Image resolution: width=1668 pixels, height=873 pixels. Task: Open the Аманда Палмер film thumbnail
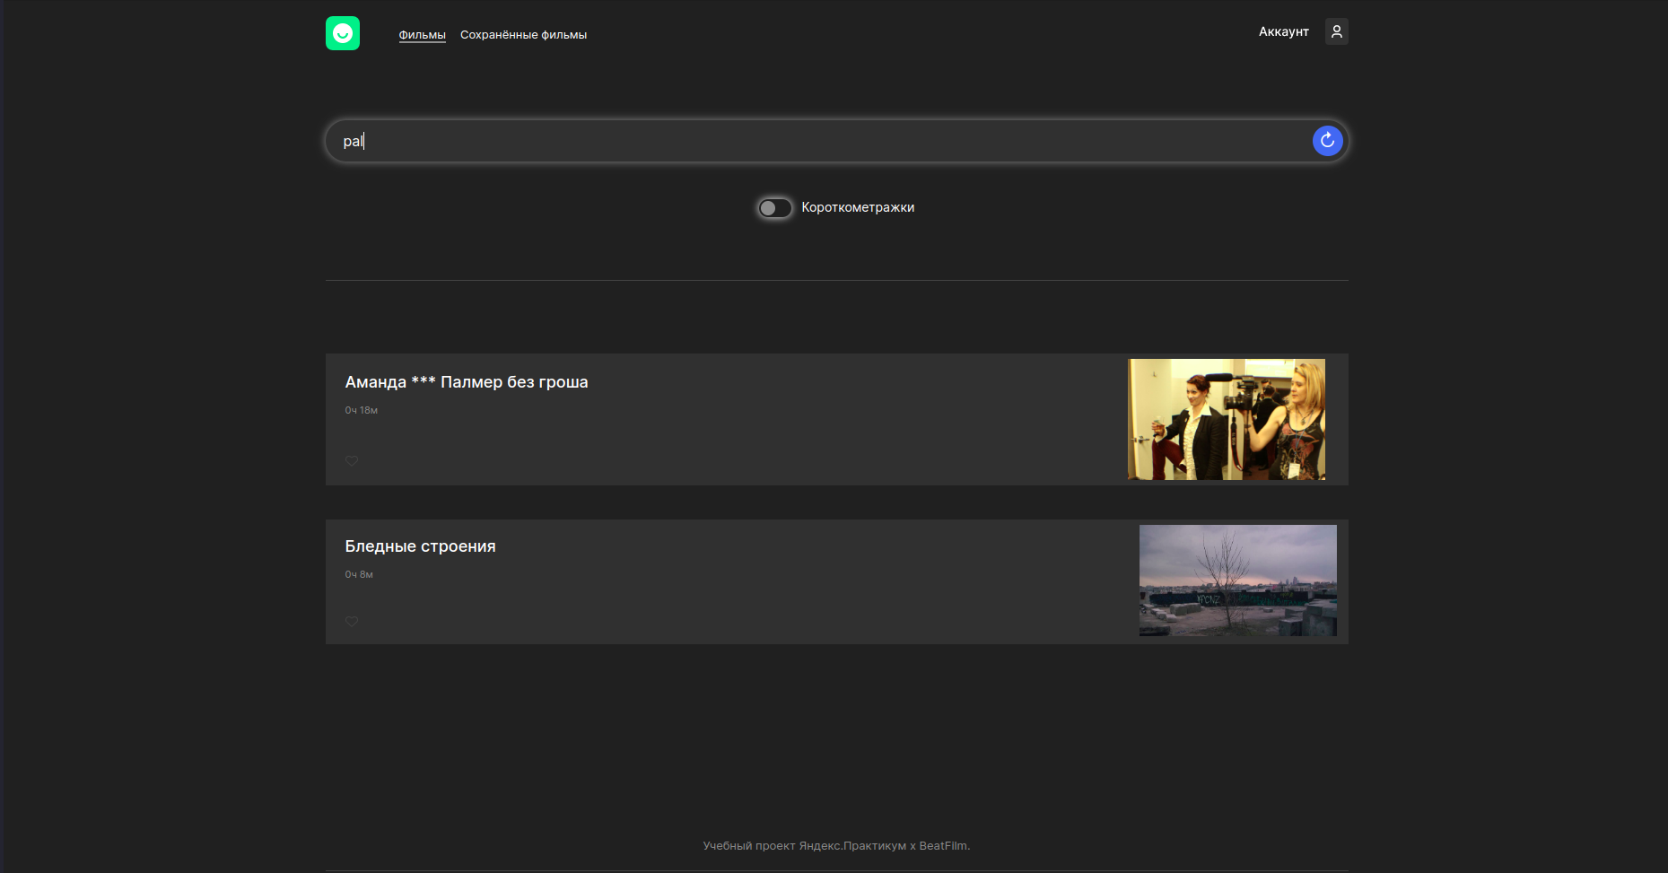1226,419
